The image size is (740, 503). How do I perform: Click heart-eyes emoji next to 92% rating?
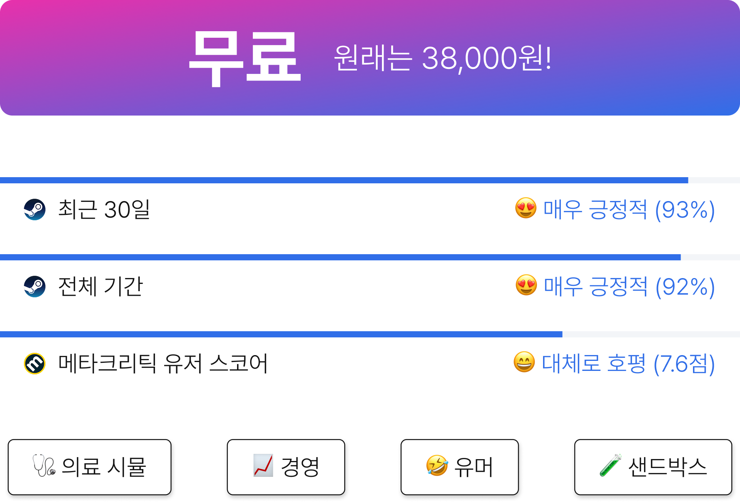coord(526,285)
